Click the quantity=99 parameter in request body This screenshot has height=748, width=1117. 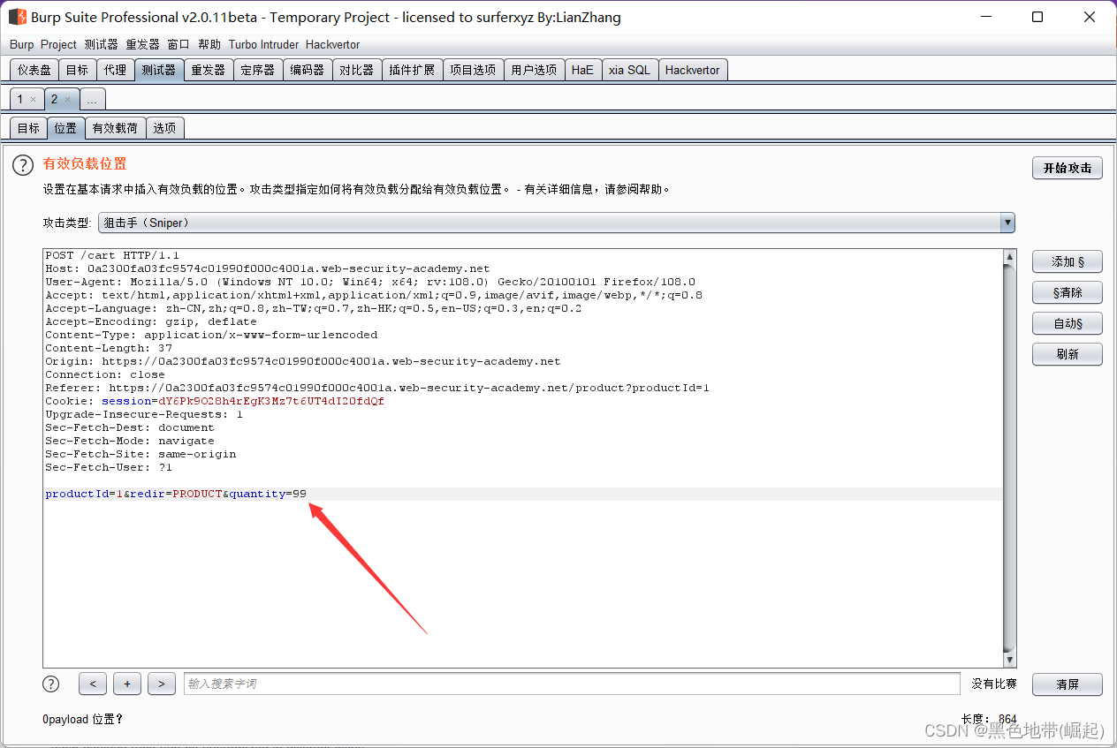point(268,494)
